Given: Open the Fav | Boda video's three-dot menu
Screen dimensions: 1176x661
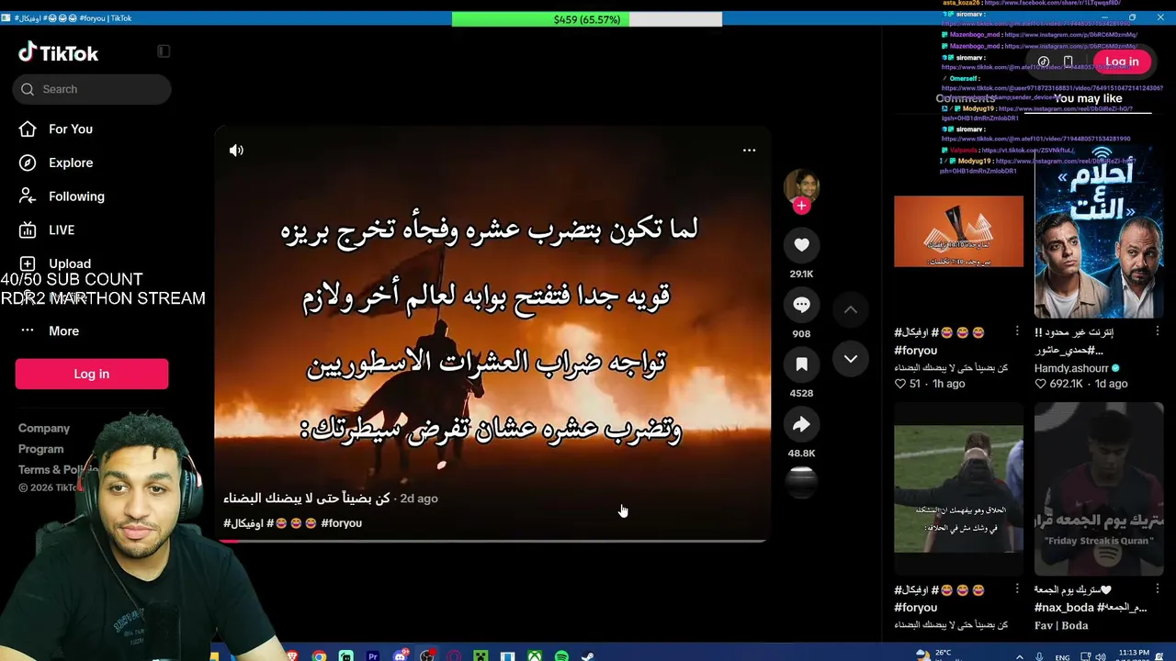Looking at the screenshot, I should click(x=1157, y=588).
